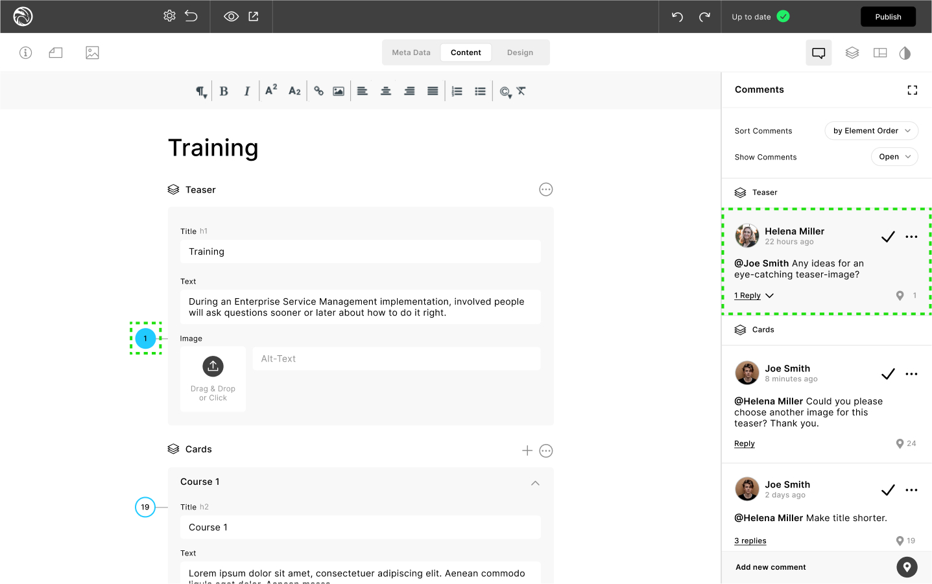Image resolution: width=932 pixels, height=584 pixels.
Task: Open the 3 replies link
Action: (x=750, y=541)
